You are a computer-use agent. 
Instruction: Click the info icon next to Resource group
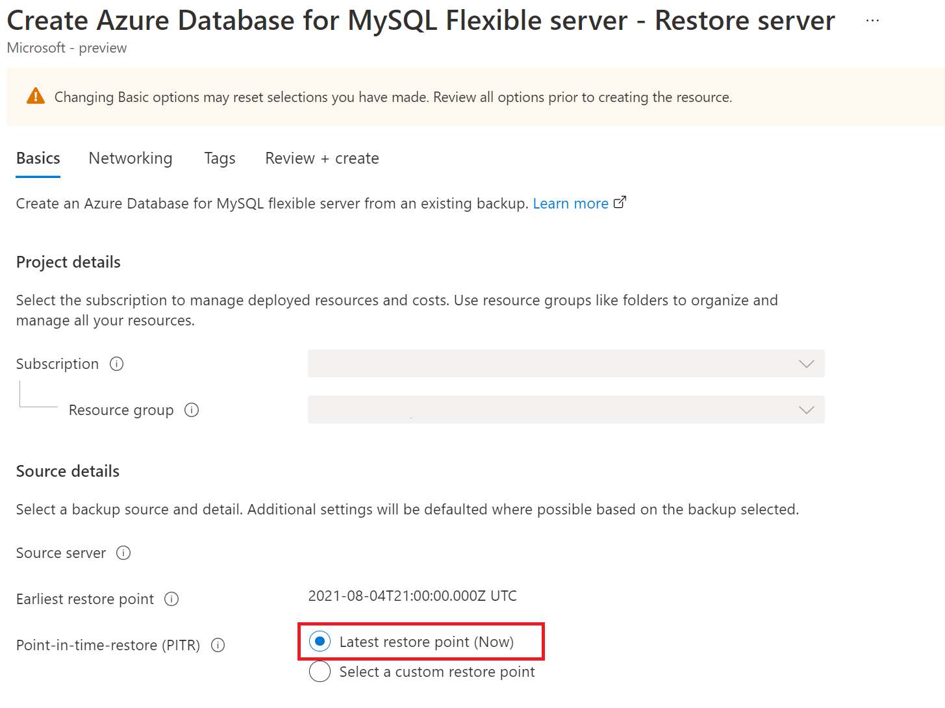coord(192,410)
